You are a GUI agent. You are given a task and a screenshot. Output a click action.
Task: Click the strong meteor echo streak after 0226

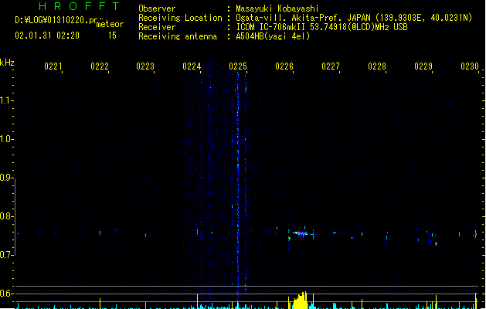pos(301,233)
